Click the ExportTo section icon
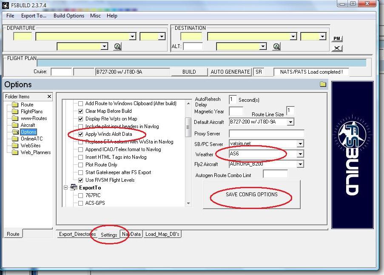 tap(74, 187)
